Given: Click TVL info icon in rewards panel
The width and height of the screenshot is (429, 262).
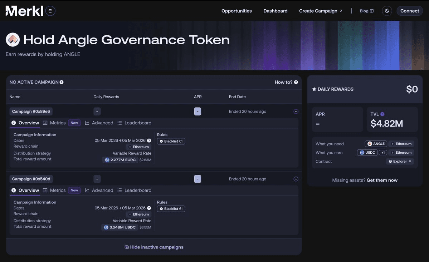Looking at the screenshot, I should point(382,114).
